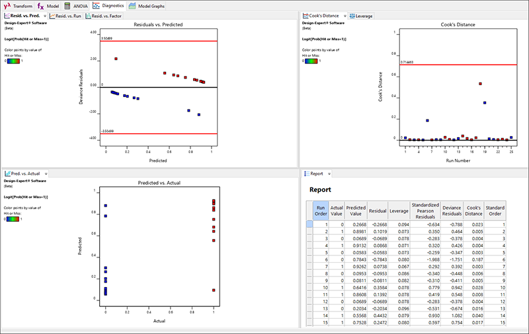Expand the Cook's Distance pane dropdown arrow

click(x=343, y=15)
